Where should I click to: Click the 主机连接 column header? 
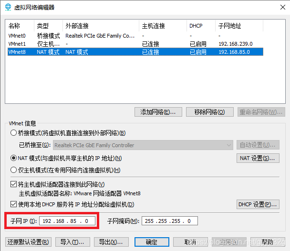[x=163, y=26]
